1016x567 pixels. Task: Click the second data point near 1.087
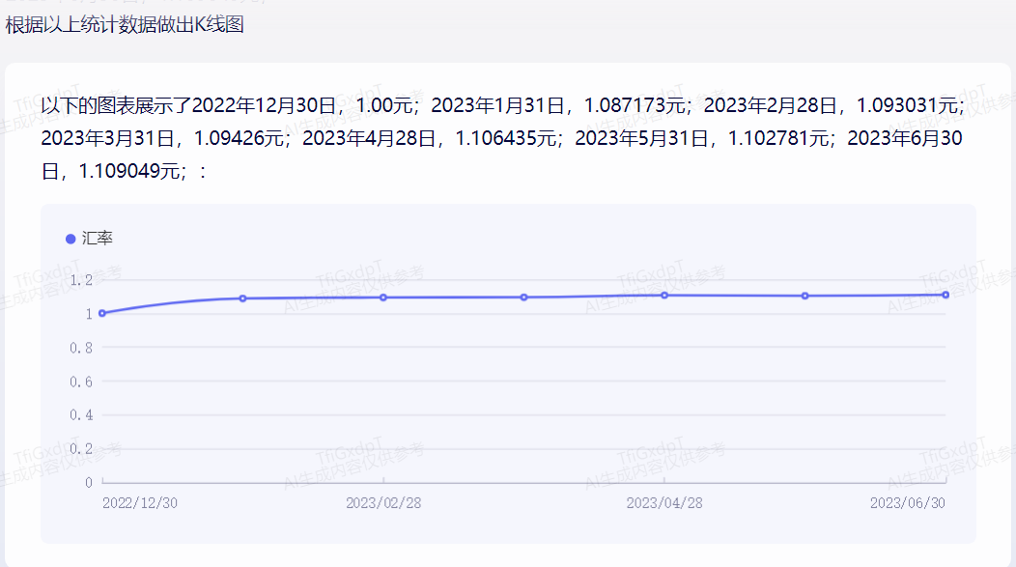243,298
